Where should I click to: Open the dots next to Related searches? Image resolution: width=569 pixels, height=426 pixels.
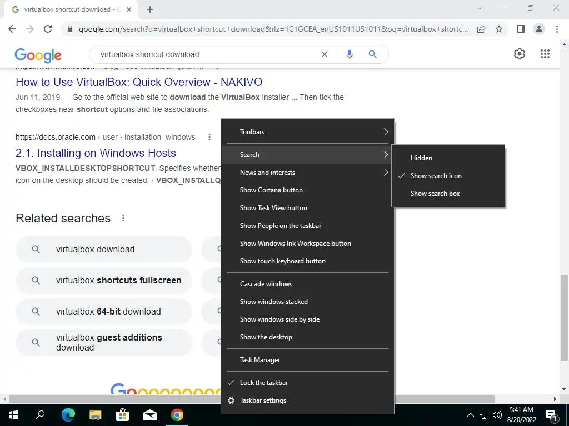tap(123, 218)
